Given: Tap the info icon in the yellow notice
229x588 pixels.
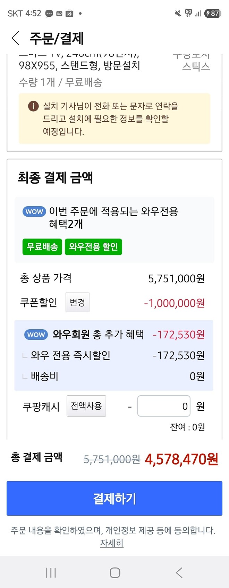Looking at the screenshot, I should pyautogui.click(x=33, y=106).
